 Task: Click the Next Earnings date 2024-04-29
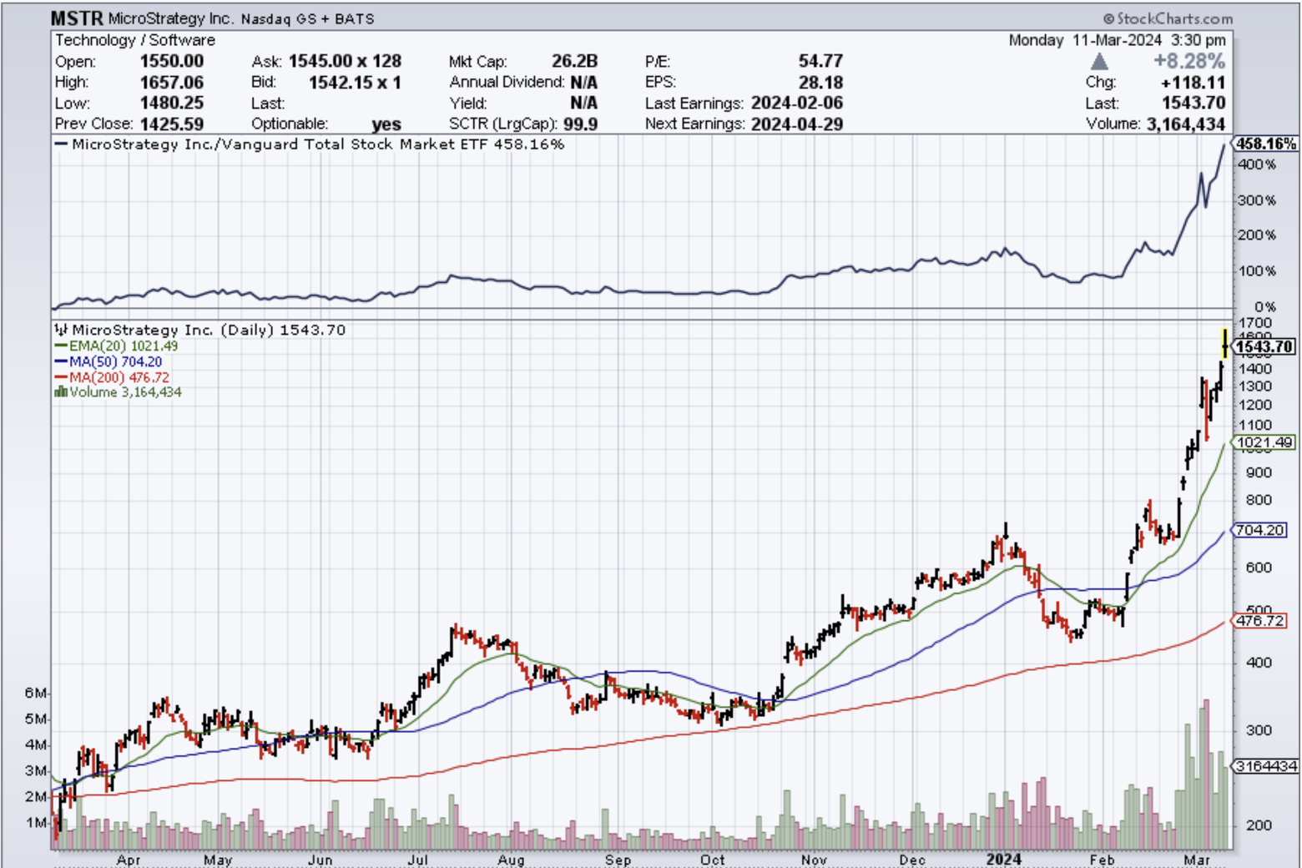(x=796, y=124)
